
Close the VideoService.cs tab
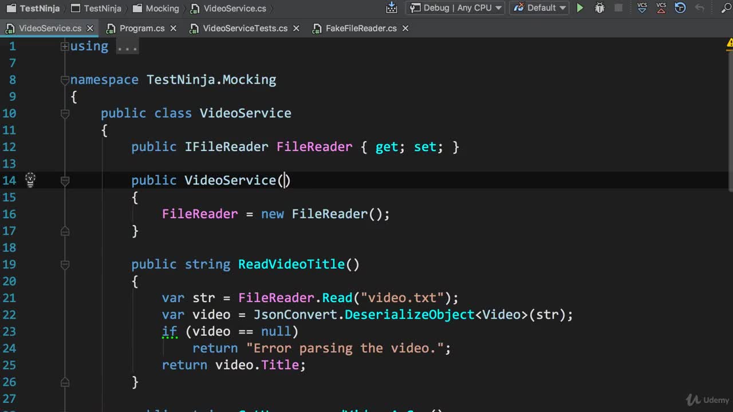click(90, 28)
